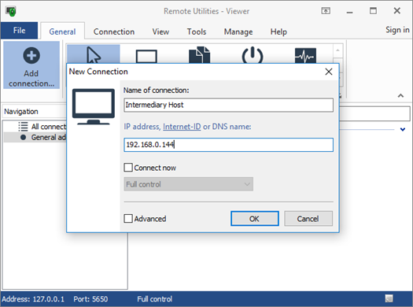Click Cancel in New Connection dialog
413x307 pixels.
(308, 219)
